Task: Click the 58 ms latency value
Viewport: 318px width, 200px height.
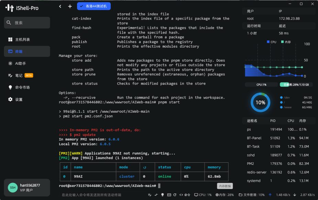Action: pyautogui.click(x=284, y=33)
